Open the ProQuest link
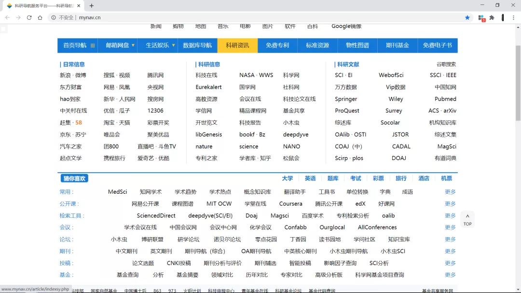Screen dimensions: 521x293 [347, 111]
